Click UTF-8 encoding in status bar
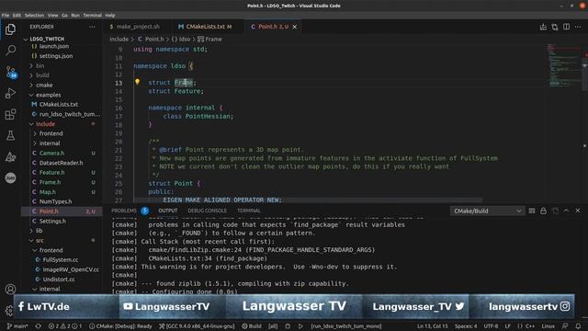This screenshot has width=588, height=331. [491, 326]
